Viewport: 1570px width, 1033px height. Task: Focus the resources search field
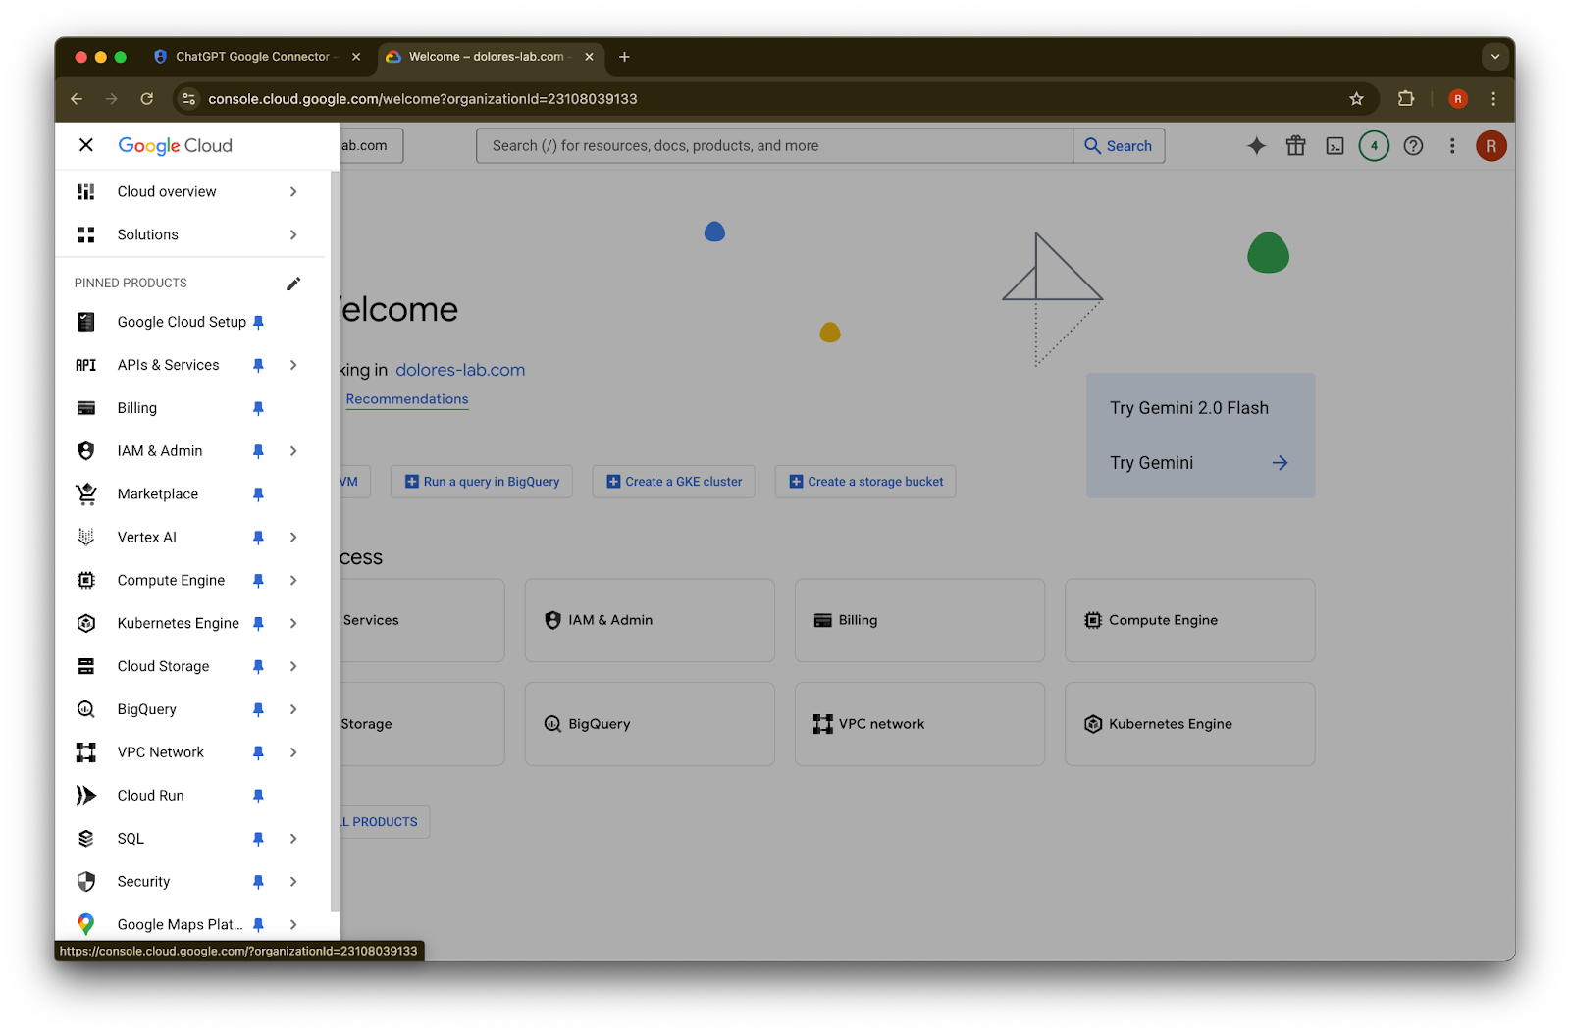pyautogui.click(x=774, y=146)
